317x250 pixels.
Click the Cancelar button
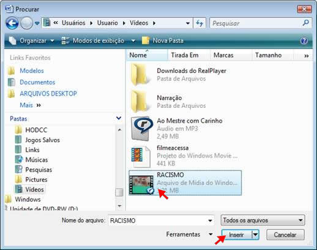pos(285,235)
